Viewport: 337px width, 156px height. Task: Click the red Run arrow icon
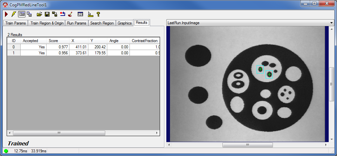tap(6, 14)
